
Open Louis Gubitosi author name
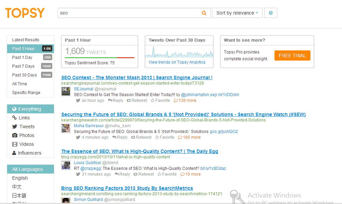88,163
